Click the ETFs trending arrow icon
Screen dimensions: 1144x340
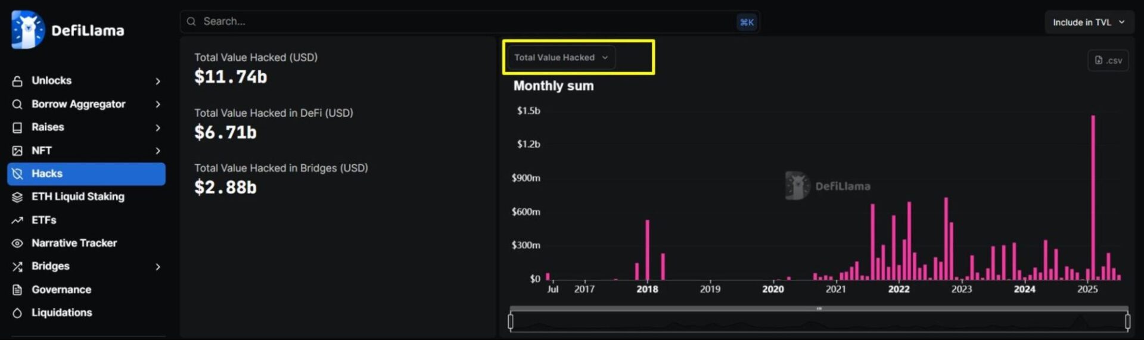[17, 220]
